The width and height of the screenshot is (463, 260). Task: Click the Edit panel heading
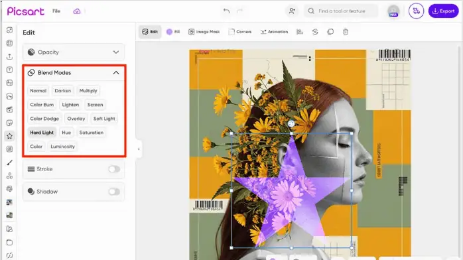[29, 32]
